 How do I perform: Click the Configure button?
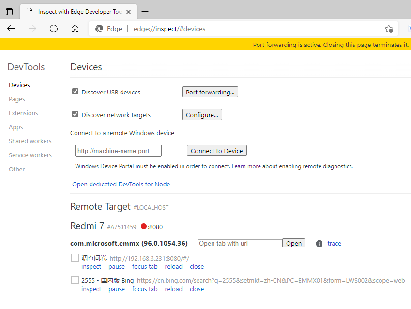[202, 115]
